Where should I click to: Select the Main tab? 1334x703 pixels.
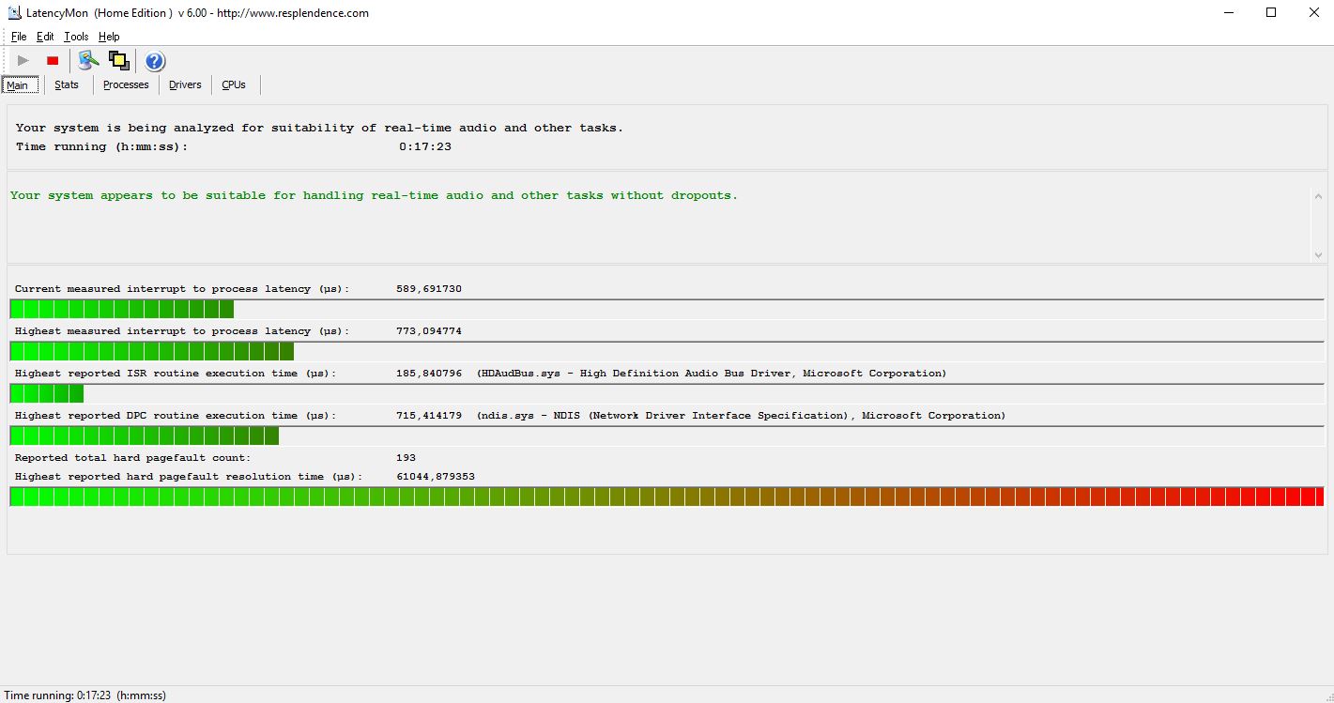pyautogui.click(x=20, y=85)
